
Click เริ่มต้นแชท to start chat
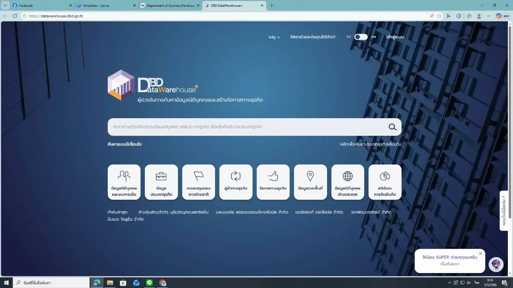pos(450,264)
